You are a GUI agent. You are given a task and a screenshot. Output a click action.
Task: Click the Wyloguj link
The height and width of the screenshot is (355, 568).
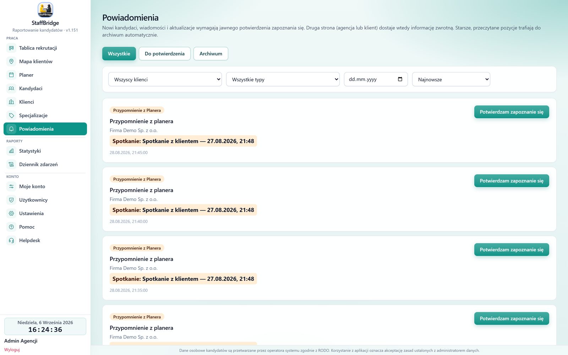(x=12, y=350)
